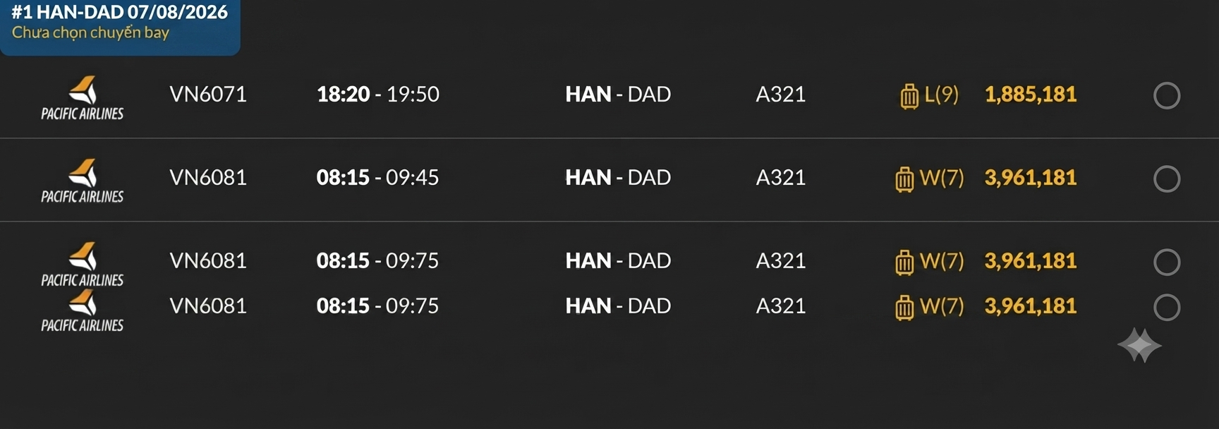Click the 18:20 - 19:50 time
Image resolution: width=1219 pixels, height=429 pixels.
click(x=378, y=94)
